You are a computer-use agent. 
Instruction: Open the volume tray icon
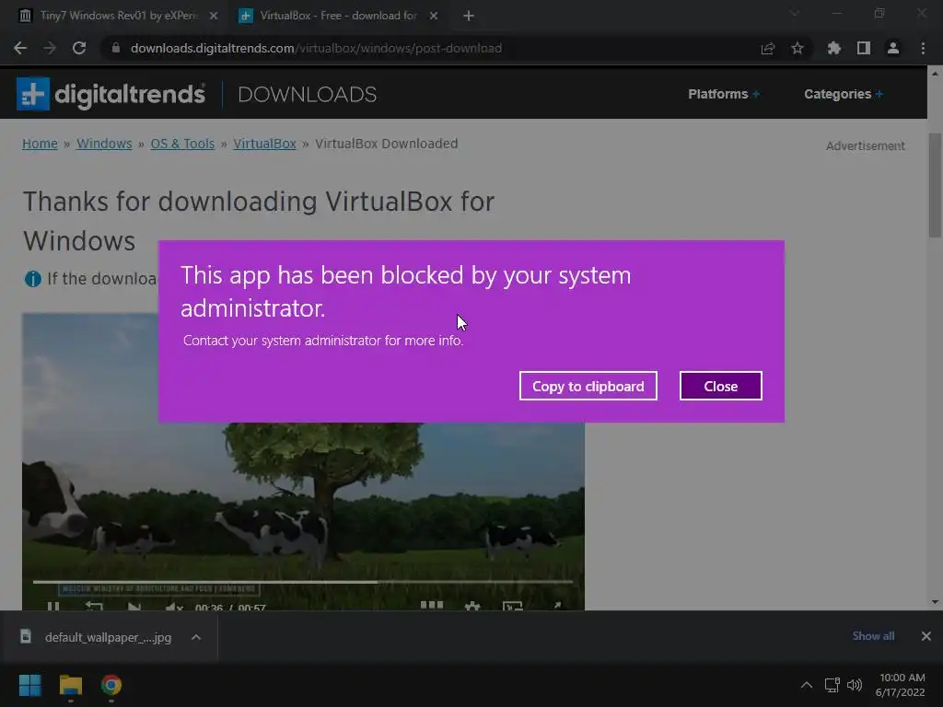(x=855, y=685)
